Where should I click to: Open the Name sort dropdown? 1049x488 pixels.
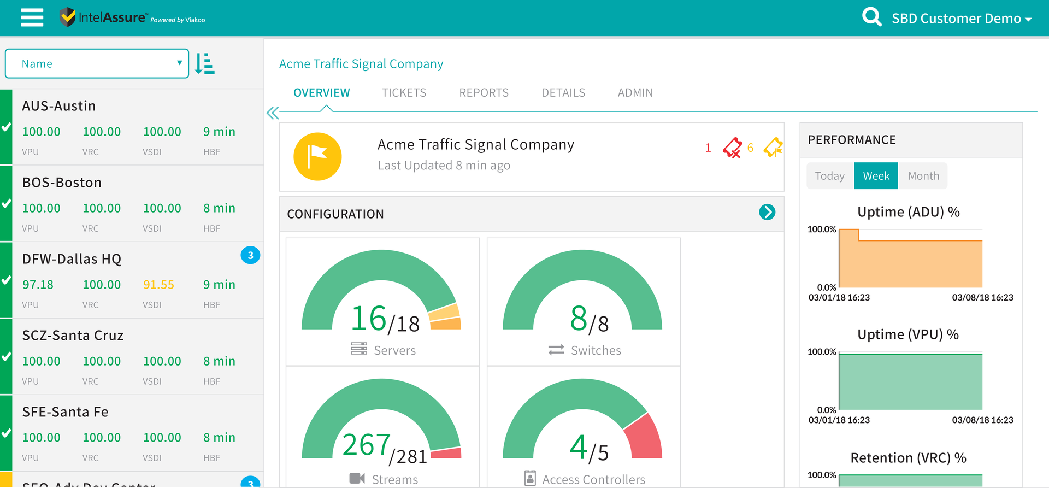point(97,63)
